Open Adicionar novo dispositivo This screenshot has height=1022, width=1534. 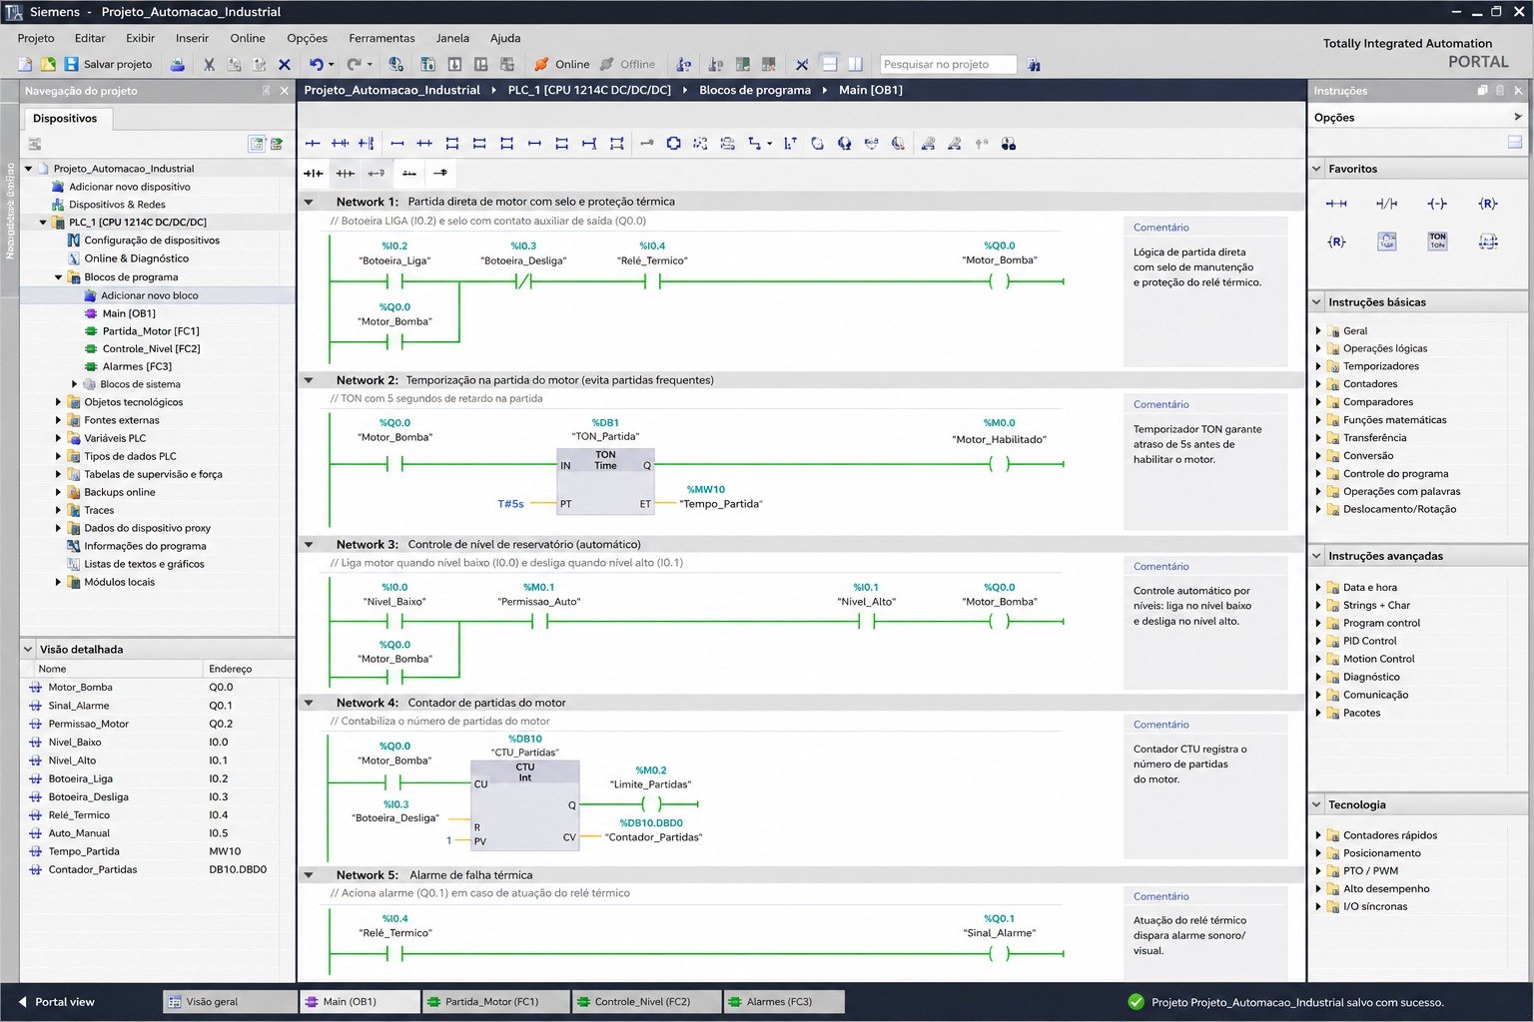point(129,187)
